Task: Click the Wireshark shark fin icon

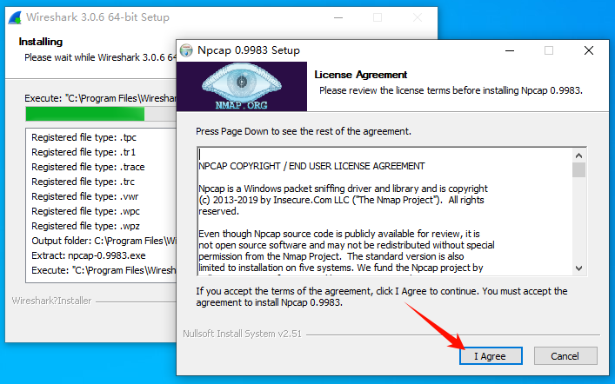Action: [x=16, y=17]
